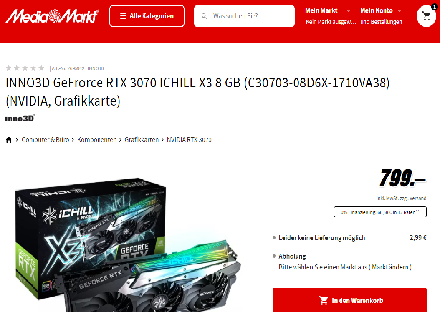
Task: Focus the 'Was suchen Sie?' search field
Action: [x=244, y=16]
